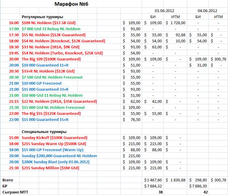This screenshot has width=228, height=195.
Task: Select $109 NL Holdem [$17.5K Gtd] row name
Action: coord(49,23)
